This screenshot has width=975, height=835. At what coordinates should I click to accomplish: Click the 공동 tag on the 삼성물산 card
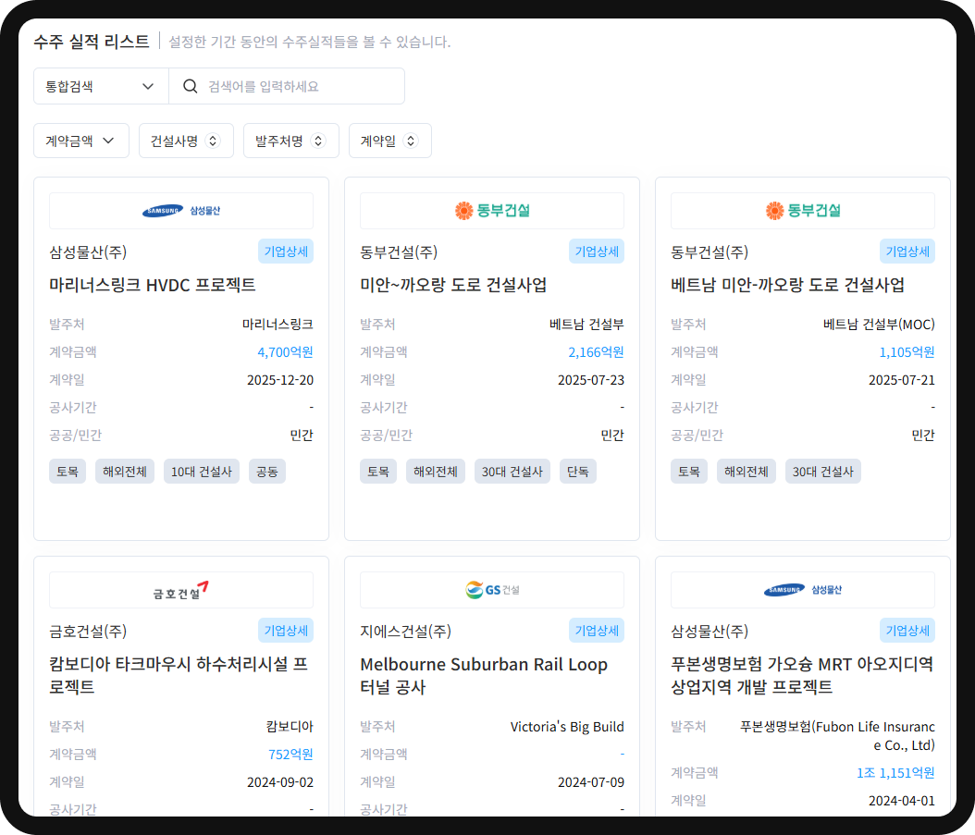click(x=267, y=472)
